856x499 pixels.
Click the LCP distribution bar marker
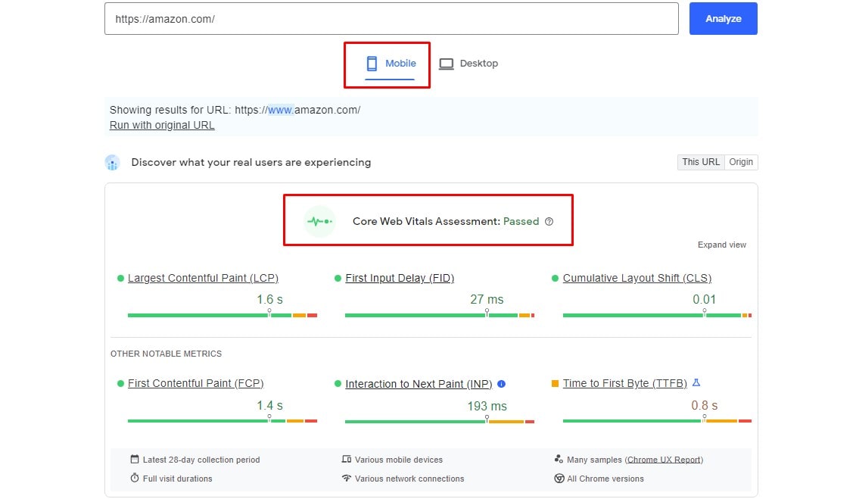pos(269,313)
